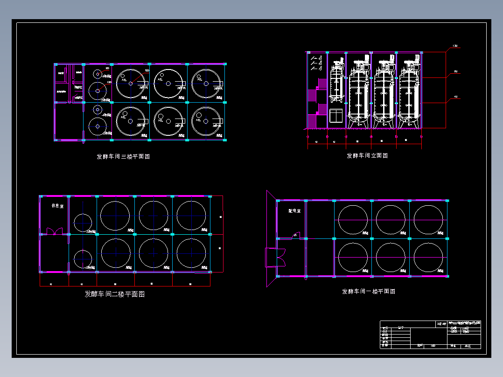
Task: Click the 配电室 room label
Action: 294,211
